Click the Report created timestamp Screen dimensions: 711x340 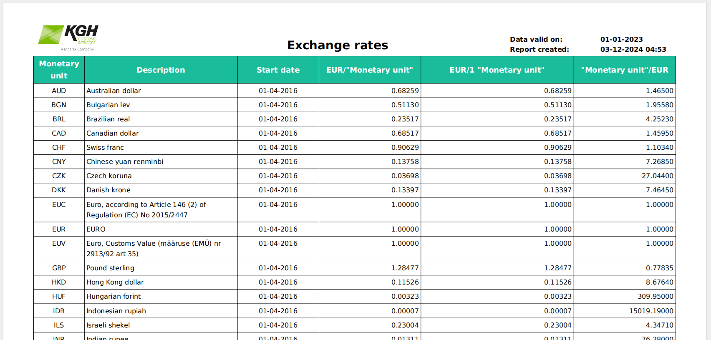coord(633,50)
